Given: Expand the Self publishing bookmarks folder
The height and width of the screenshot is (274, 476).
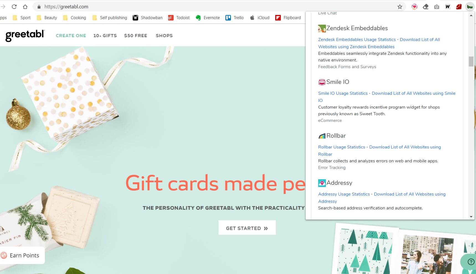Looking at the screenshot, I should tap(110, 18).
